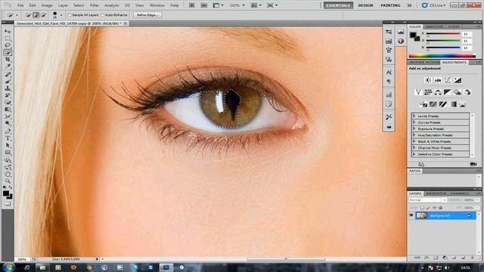The width and height of the screenshot is (484, 272).
Task: Click the Refine Edge button
Action: (x=147, y=15)
